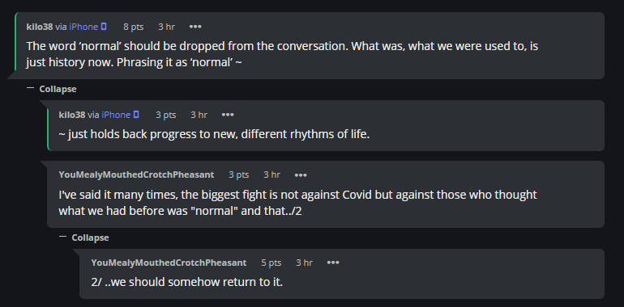Open kilo38's profile from the 'rhythms of life' reply
This screenshot has height=307, width=624.
coord(72,115)
